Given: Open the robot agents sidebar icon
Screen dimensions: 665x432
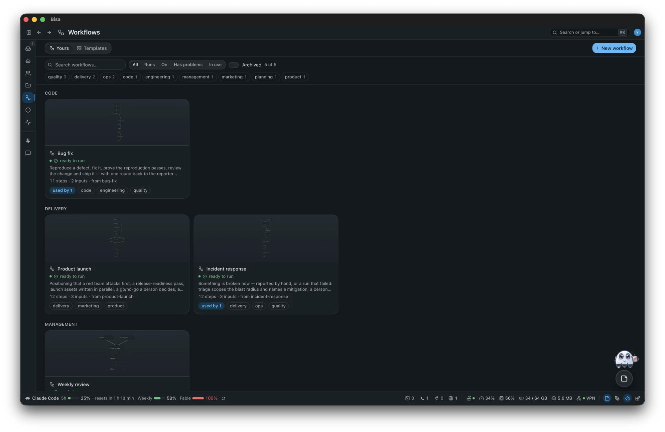Looking at the screenshot, I should (x=28, y=61).
